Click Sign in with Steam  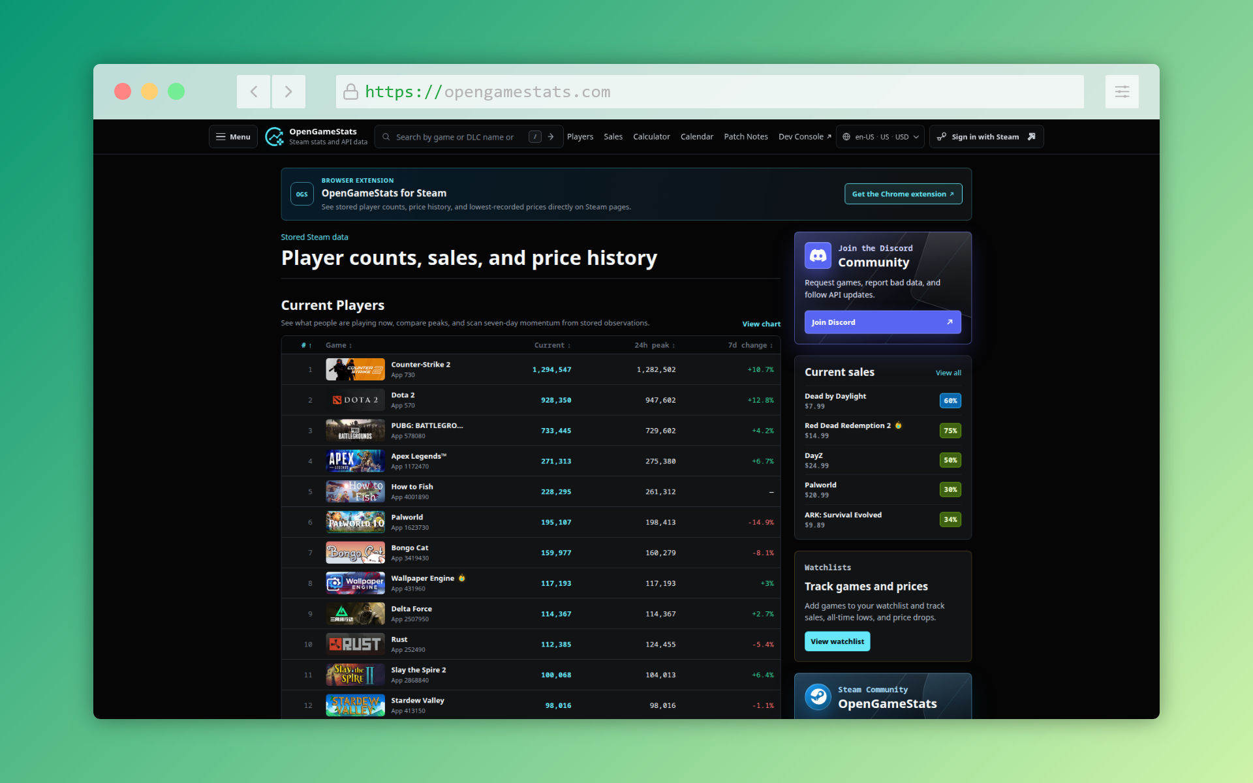pos(986,137)
